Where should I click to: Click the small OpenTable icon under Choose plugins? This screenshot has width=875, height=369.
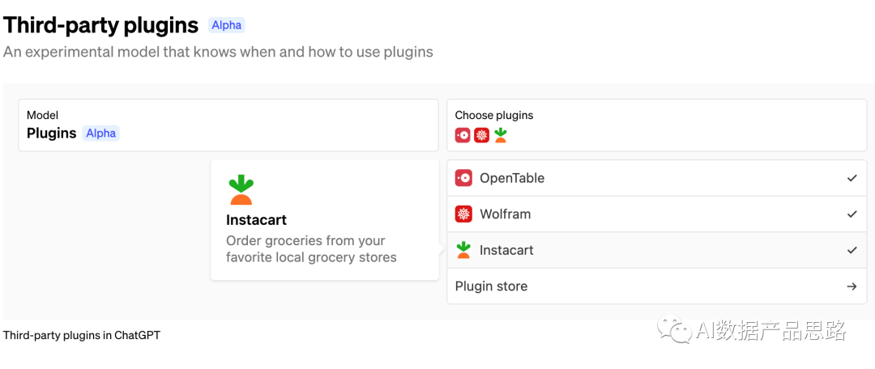click(x=463, y=135)
